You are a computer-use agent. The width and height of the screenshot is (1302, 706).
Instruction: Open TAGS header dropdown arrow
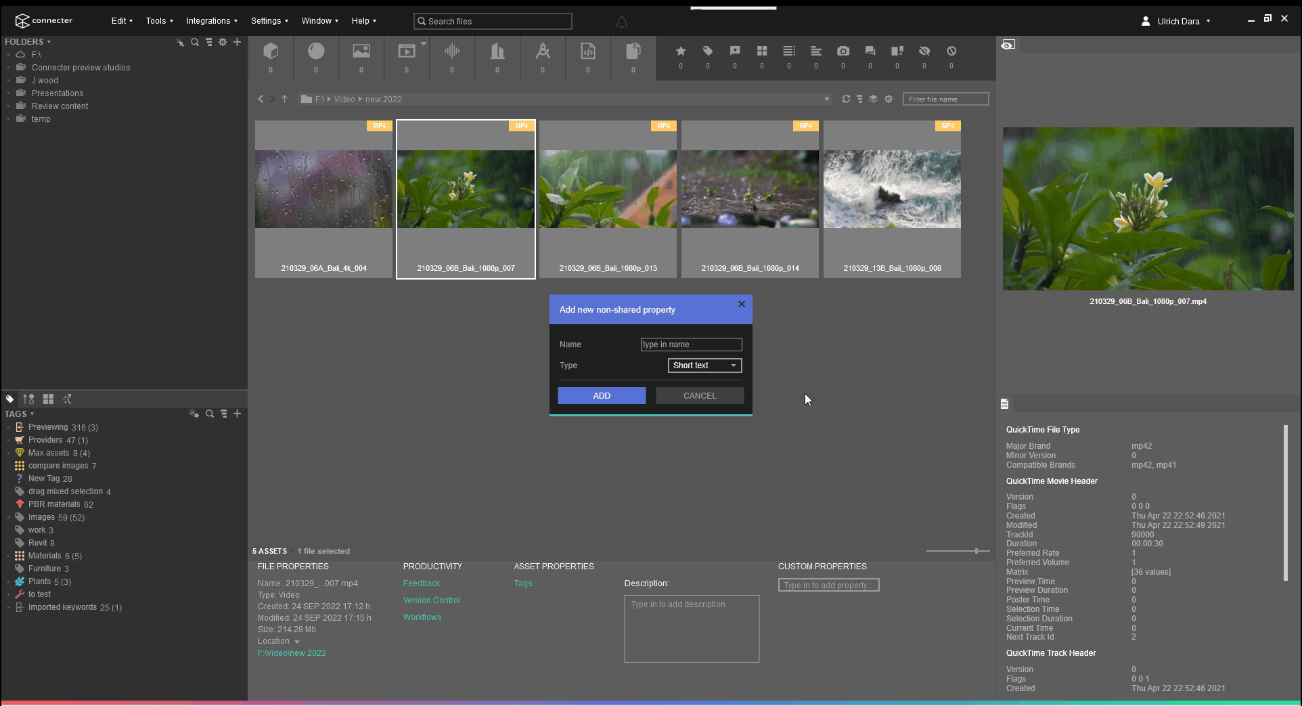click(x=32, y=414)
